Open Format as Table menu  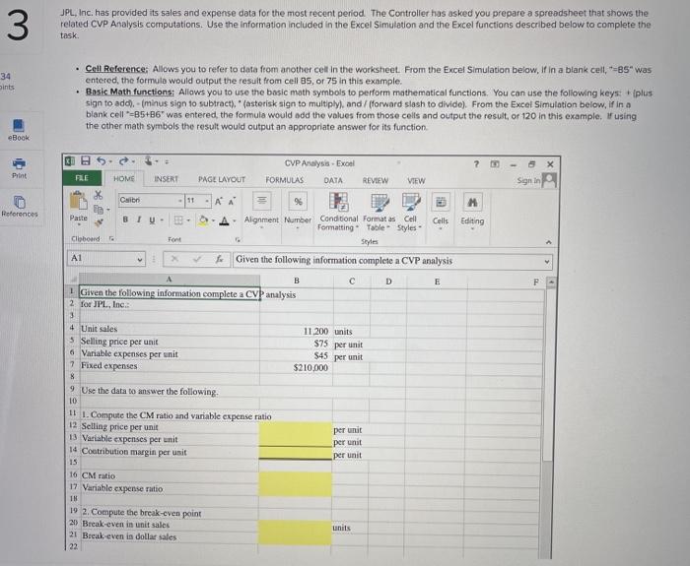379,212
